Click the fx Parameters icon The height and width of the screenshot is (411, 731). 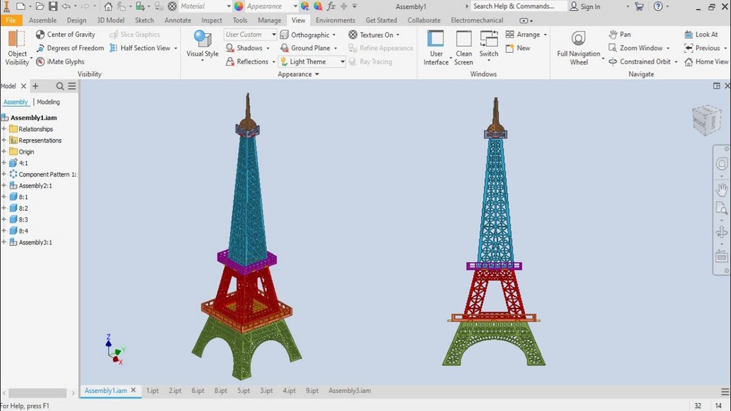(331, 6)
